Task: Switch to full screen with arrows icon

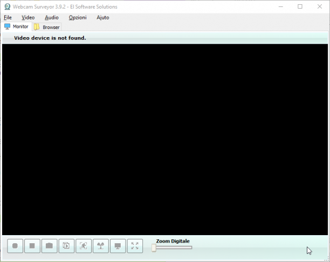Action: click(135, 246)
